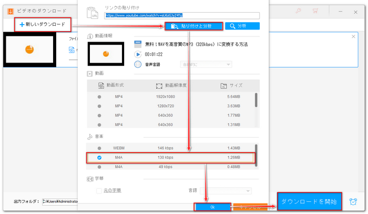The width and height of the screenshot is (368, 214).
Task: Select the WEBM 146 kbps radio option
Action: (x=99, y=148)
